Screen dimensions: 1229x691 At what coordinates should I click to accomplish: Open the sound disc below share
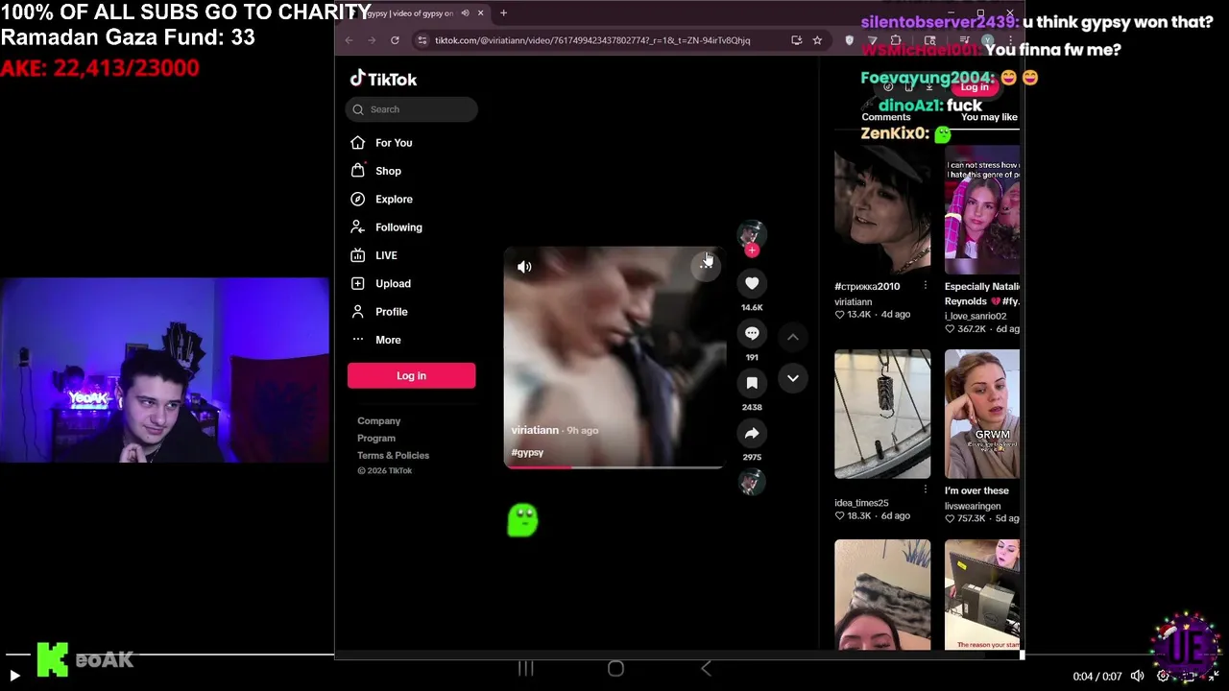click(x=751, y=483)
